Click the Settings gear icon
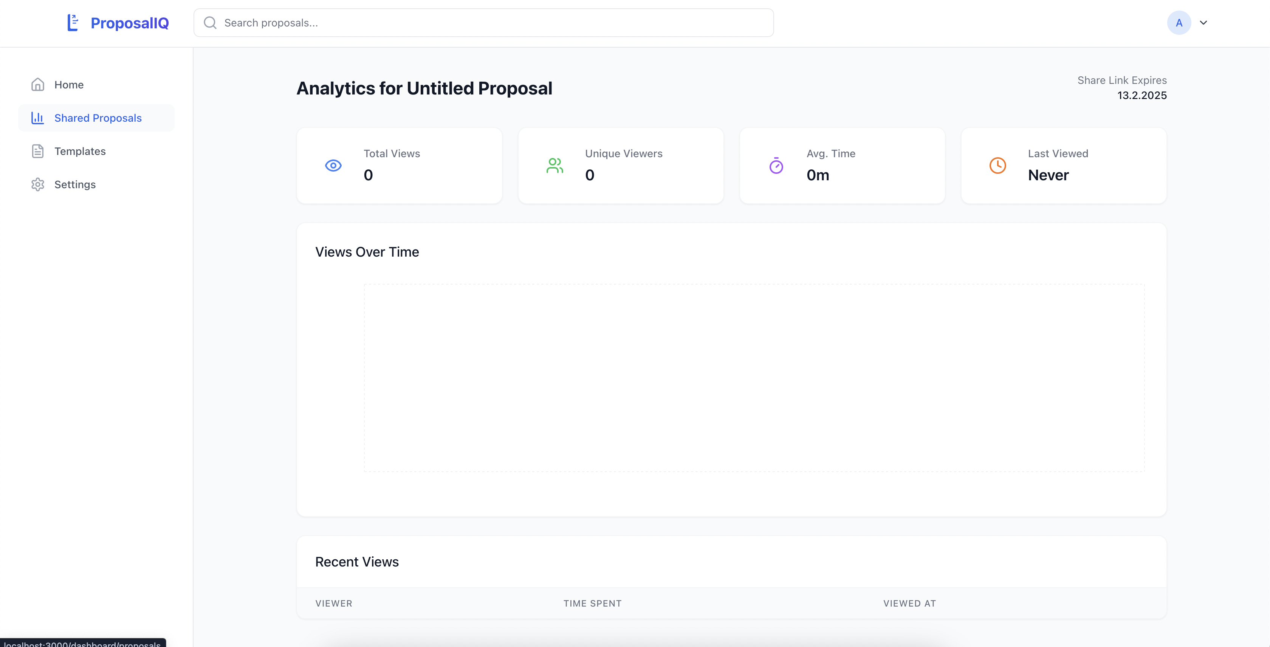1270x647 pixels. (38, 184)
